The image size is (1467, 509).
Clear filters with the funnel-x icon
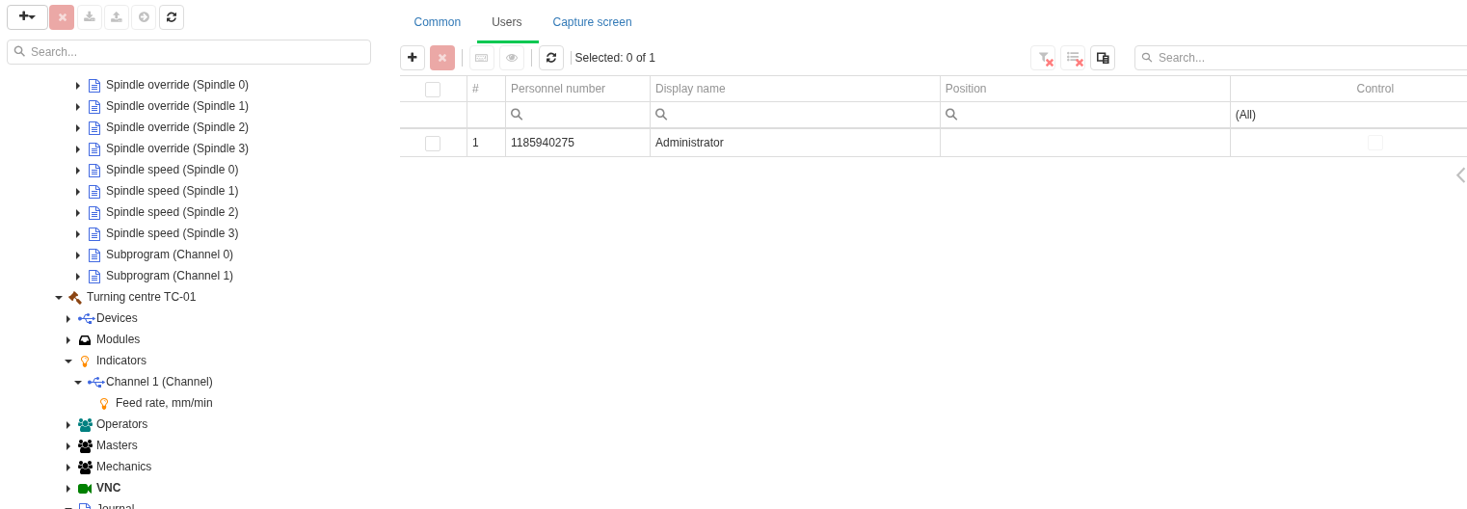[1044, 58]
